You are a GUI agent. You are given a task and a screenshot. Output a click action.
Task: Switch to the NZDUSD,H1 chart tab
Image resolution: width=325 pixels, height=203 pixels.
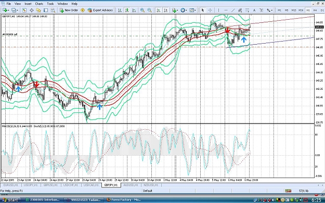click(x=151, y=185)
